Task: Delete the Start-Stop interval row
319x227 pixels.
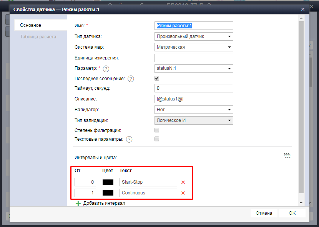Action: (183, 183)
